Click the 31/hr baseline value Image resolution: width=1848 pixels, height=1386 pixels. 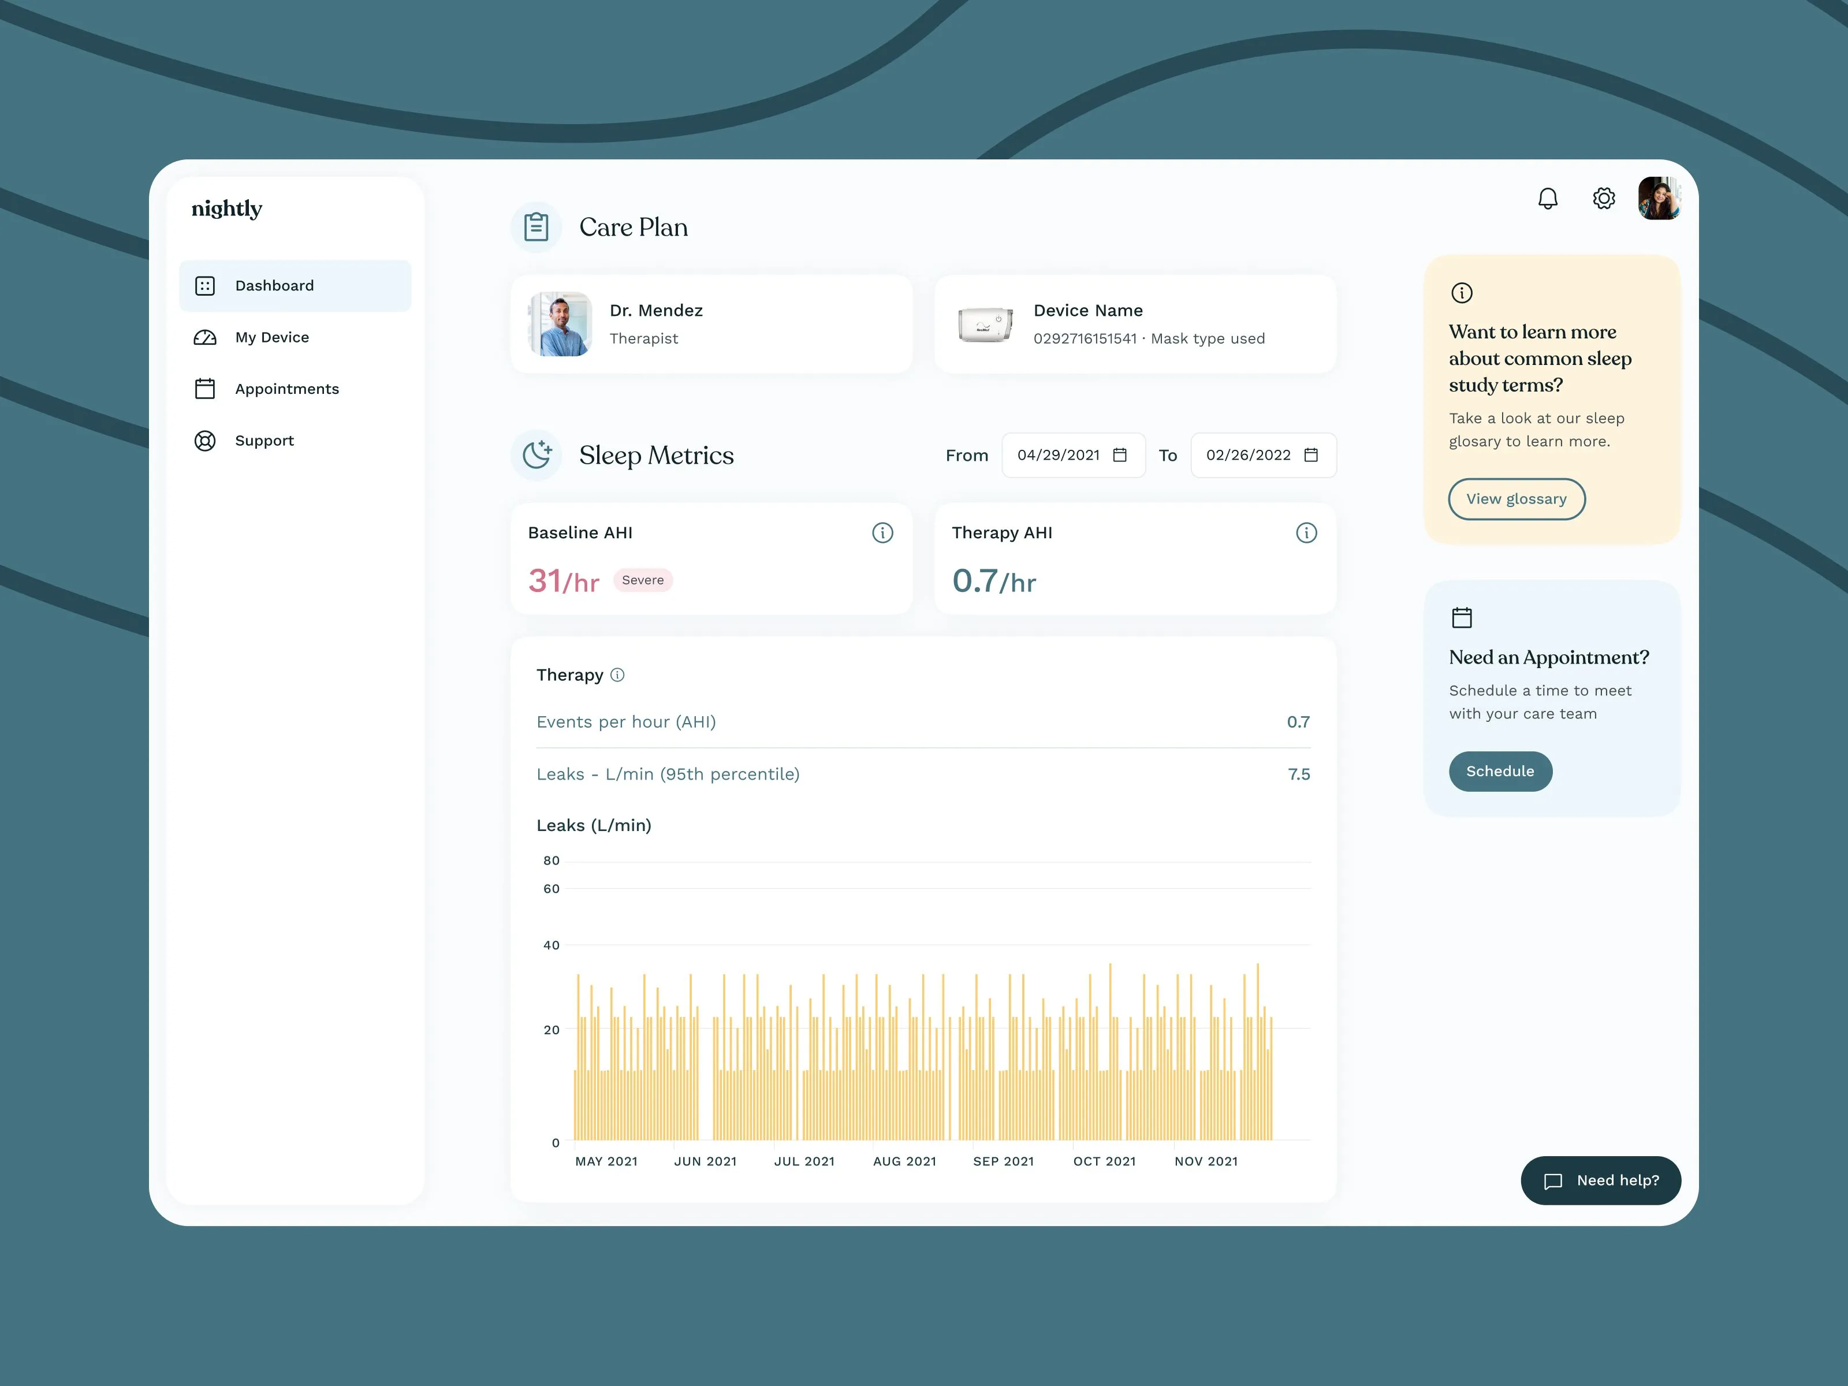pos(564,580)
